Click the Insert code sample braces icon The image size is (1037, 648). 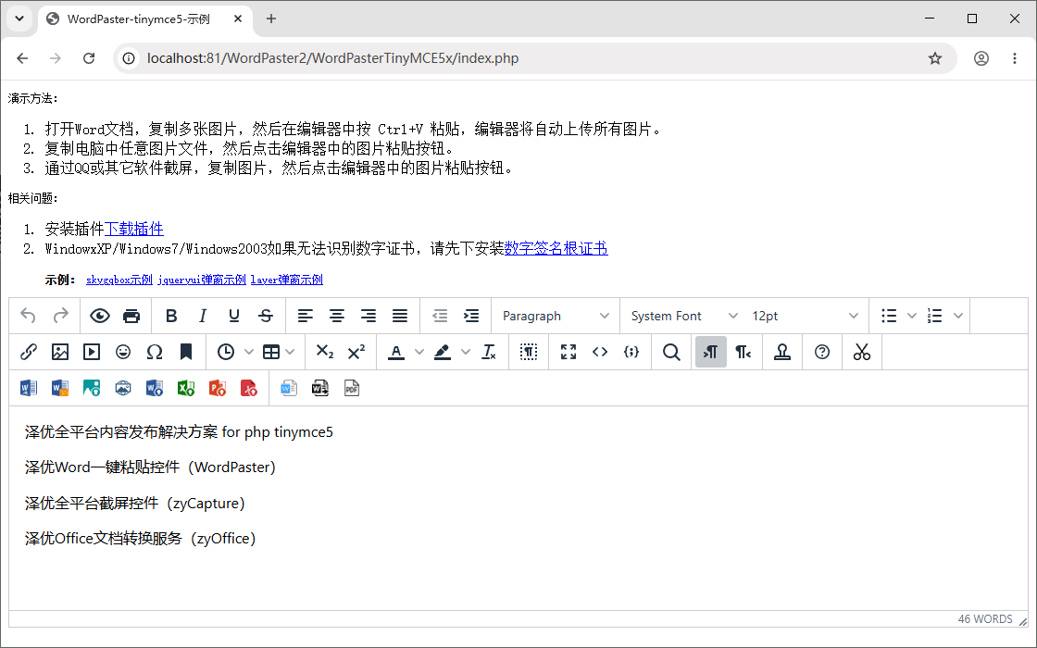tap(631, 352)
